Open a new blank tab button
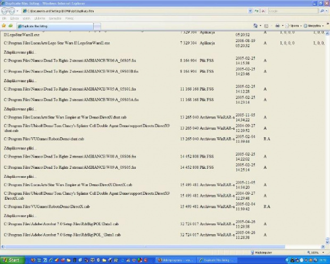Viewport: 330px width, 264px height. [97, 26]
